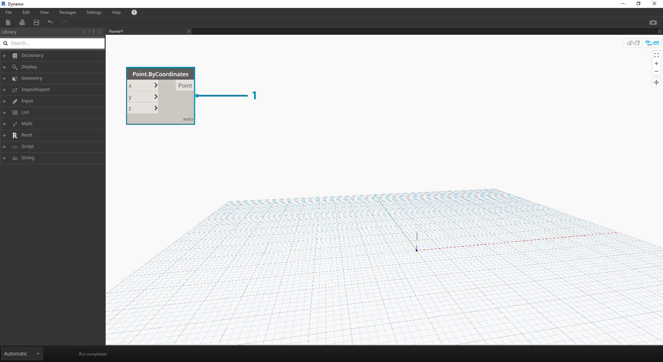Focus the Library search field
This screenshot has height=362, width=663.
[x=55, y=43]
